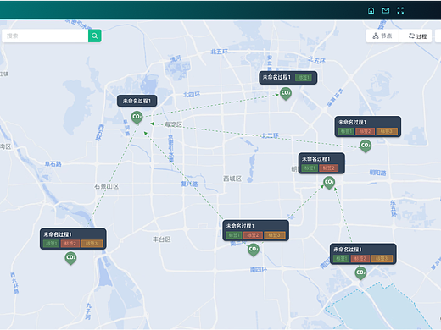Open the home icon in header
441x330 pixels.
pyautogui.click(x=371, y=10)
